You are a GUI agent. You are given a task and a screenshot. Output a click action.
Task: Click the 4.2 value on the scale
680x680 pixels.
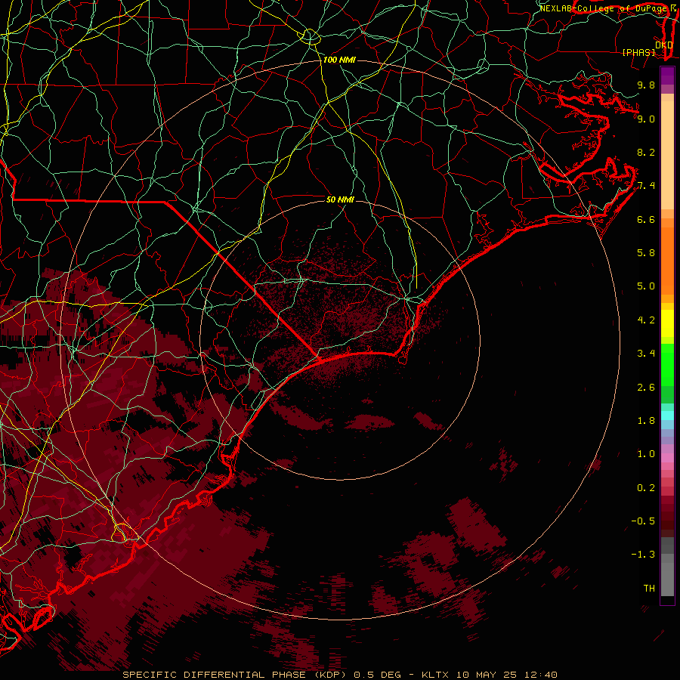[646, 320]
